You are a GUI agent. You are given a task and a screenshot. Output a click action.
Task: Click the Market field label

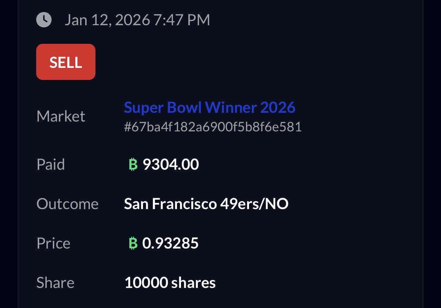[x=61, y=116]
